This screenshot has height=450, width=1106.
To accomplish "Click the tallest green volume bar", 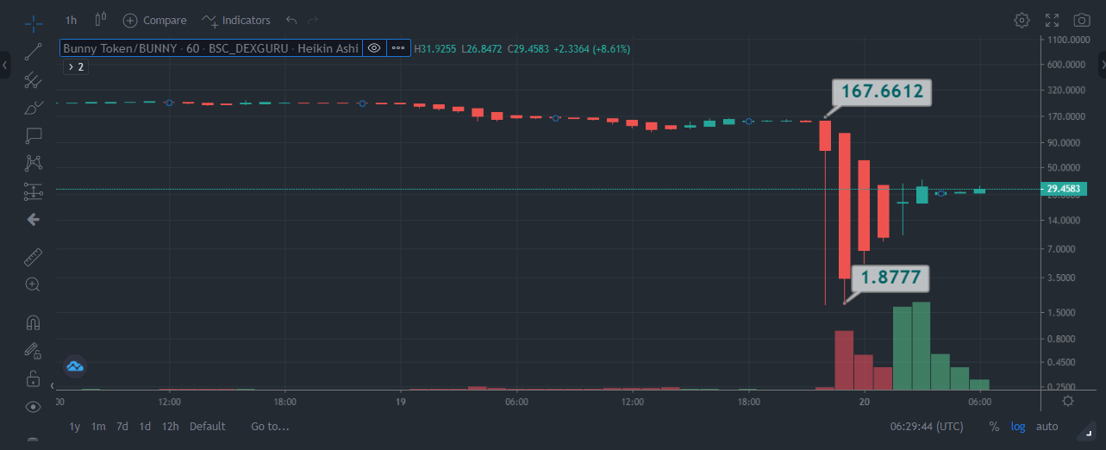I will 922,346.
